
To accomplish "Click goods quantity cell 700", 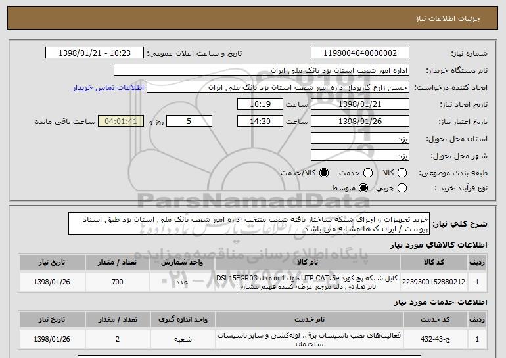I will pyautogui.click(x=117, y=282).
